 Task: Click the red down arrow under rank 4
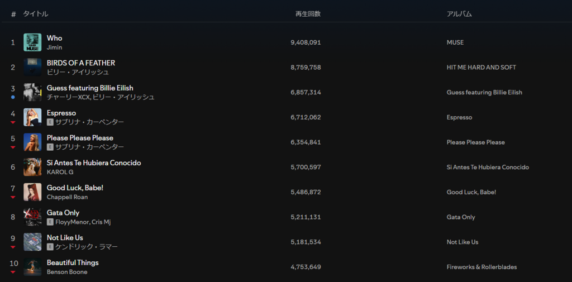pos(13,122)
